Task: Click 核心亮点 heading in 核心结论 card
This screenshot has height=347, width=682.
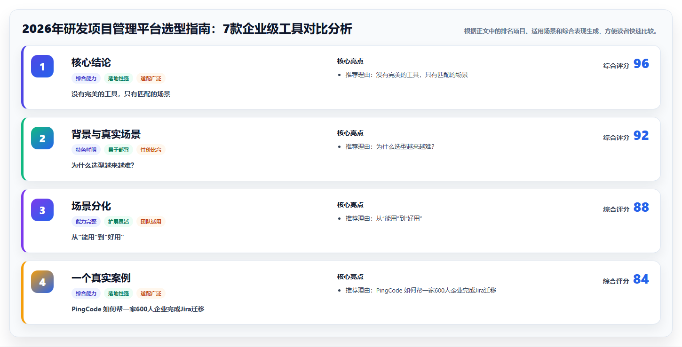Action: [350, 61]
